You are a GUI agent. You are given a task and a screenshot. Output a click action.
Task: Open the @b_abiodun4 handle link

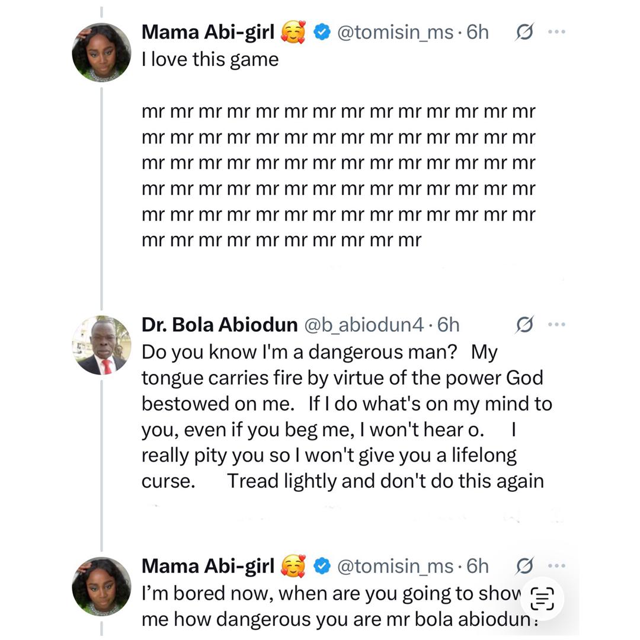364,325
